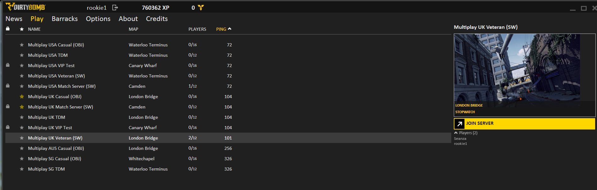Image resolution: width=597 pixels, height=190 pixels.
Task: Sort servers by the PING column
Action: pos(221,29)
